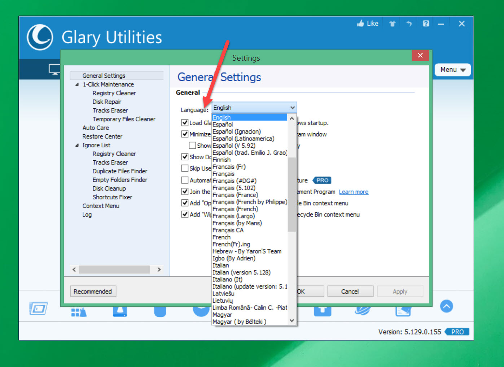The image size is (504, 367).
Task: Click the PRO badge next to version number
Action: [457, 332]
